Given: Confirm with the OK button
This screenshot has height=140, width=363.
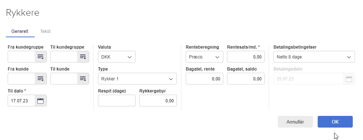Looking at the screenshot, I should point(335,122).
